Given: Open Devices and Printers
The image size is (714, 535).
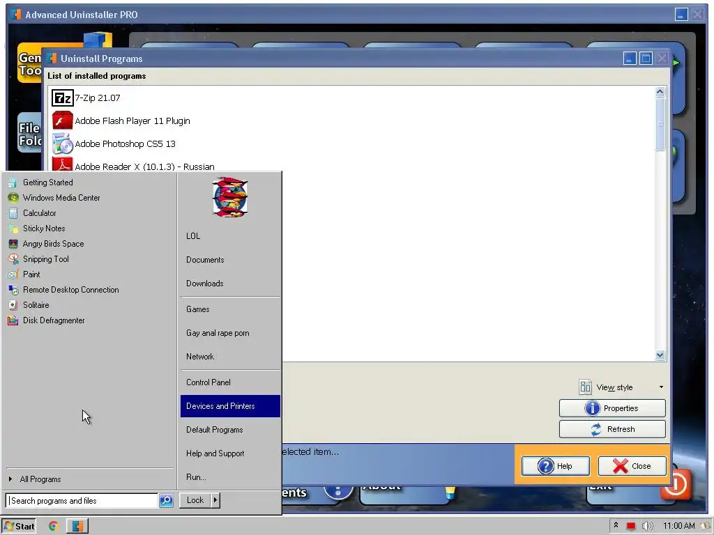Looking at the screenshot, I should point(230,406).
